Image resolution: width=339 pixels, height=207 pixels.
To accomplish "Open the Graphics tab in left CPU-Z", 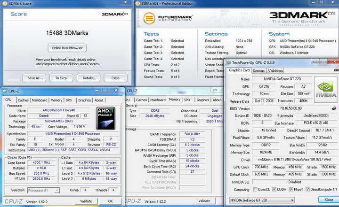I will pyautogui.click(x=85, y=100).
